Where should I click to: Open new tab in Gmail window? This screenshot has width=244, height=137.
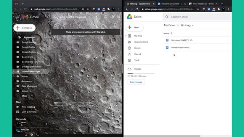pyautogui.click(x=22, y=4)
